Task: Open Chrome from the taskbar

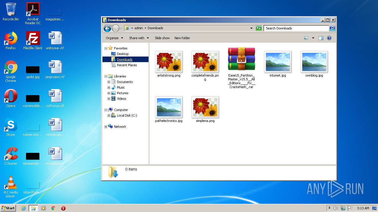Action: (53, 208)
